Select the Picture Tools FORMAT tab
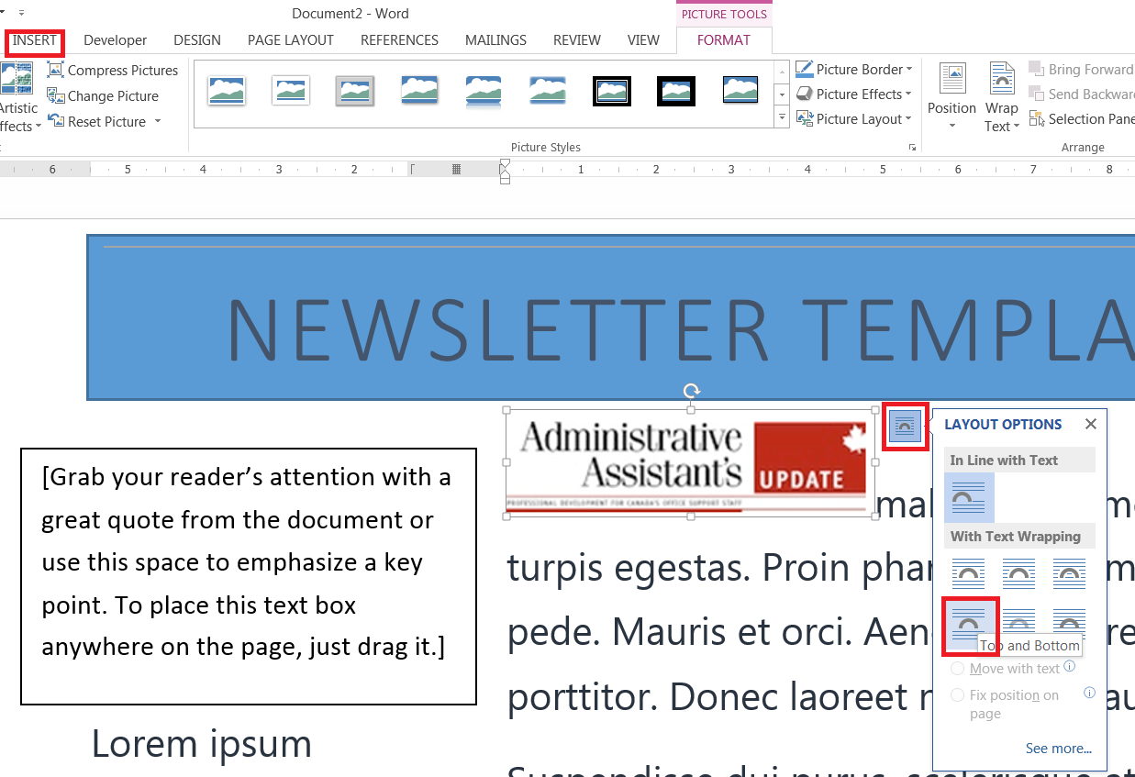This screenshot has height=777, width=1135. 724,40
